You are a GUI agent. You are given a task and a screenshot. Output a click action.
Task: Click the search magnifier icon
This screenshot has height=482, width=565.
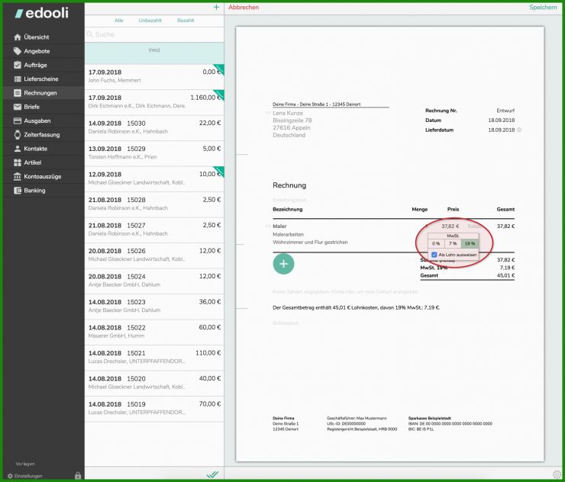(x=90, y=34)
